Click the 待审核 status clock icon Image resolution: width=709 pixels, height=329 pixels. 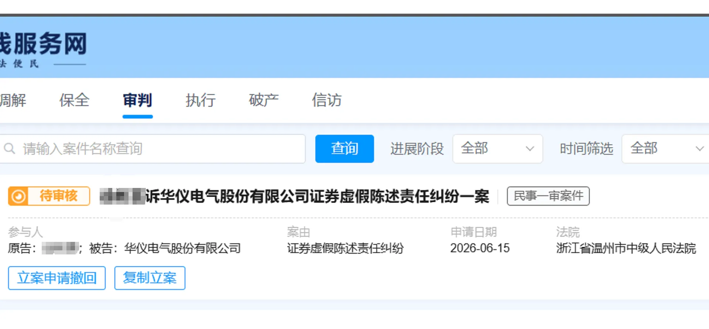coord(18,196)
